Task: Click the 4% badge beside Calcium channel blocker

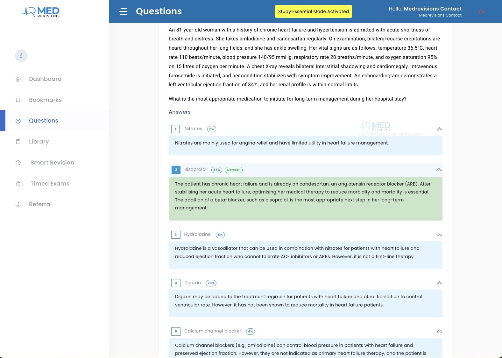Action: [x=251, y=331]
